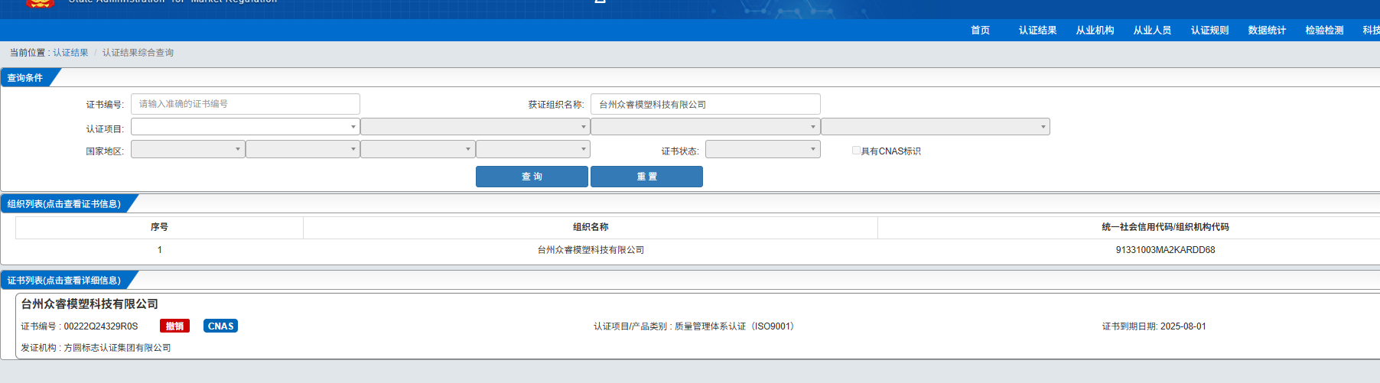
Task: Open certificate card title 台州众睿模塑科技有限公司
Action: 90,304
